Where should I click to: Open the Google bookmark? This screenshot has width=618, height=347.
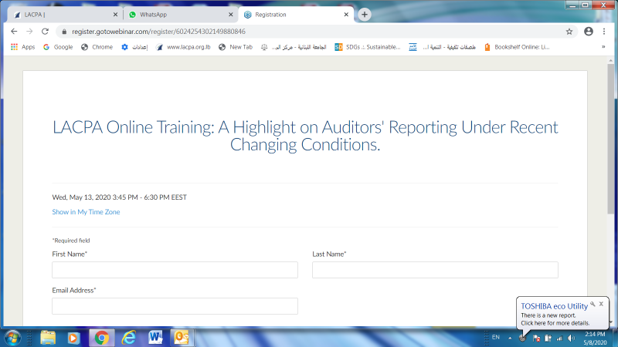58,47
